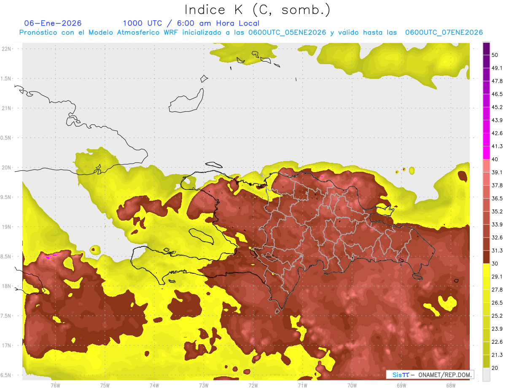Click the "68W" longitude label
Viewport: 506px width, 391px height.
pos(451,386)
